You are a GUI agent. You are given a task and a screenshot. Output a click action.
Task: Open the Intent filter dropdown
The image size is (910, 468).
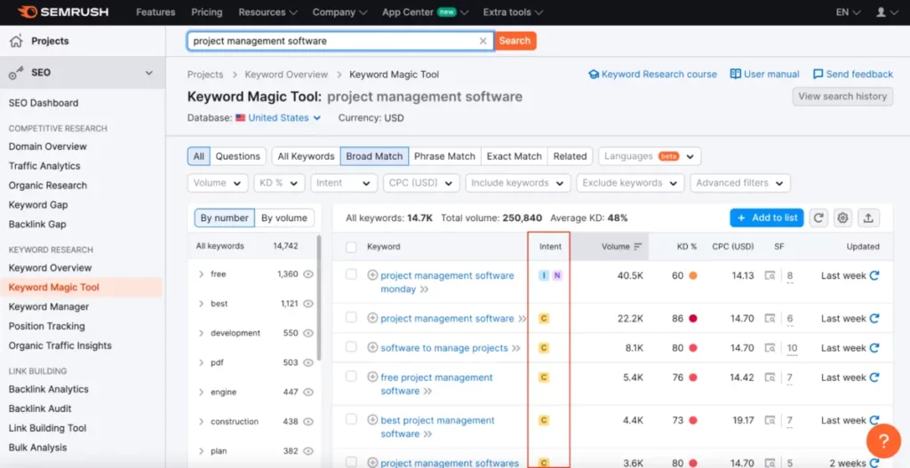tap(344, 183)
